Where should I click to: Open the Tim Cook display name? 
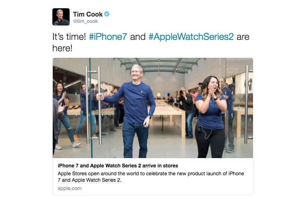88,14
